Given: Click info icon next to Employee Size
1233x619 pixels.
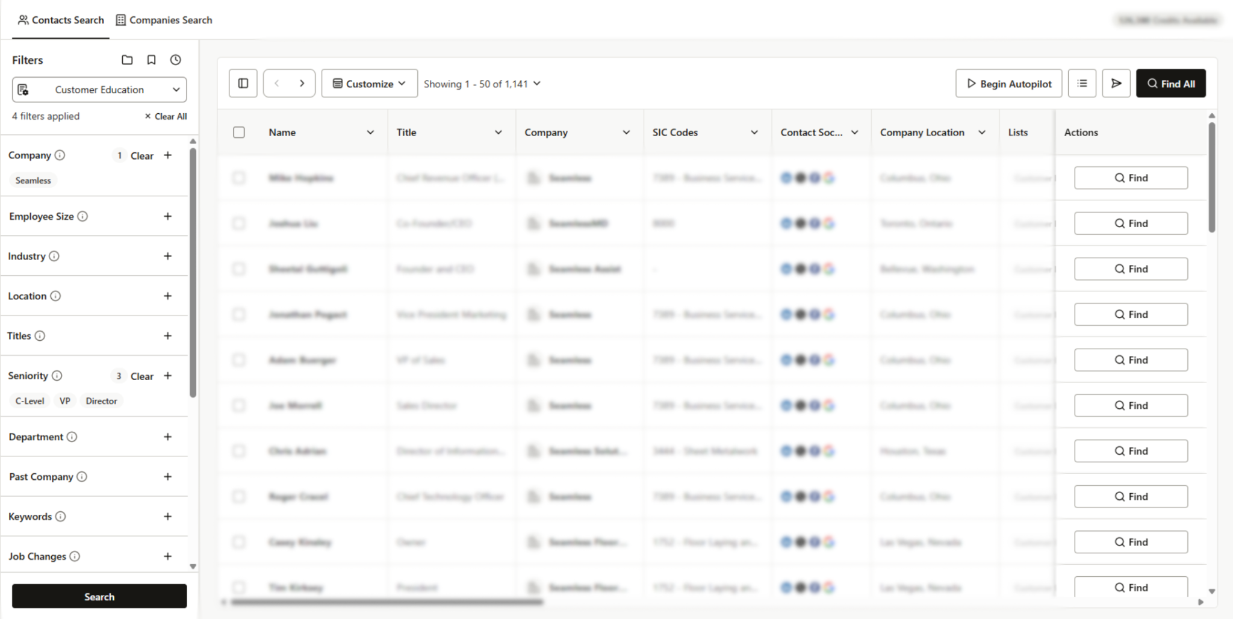Looking at the screenshot, I should [x=82, y=216].
